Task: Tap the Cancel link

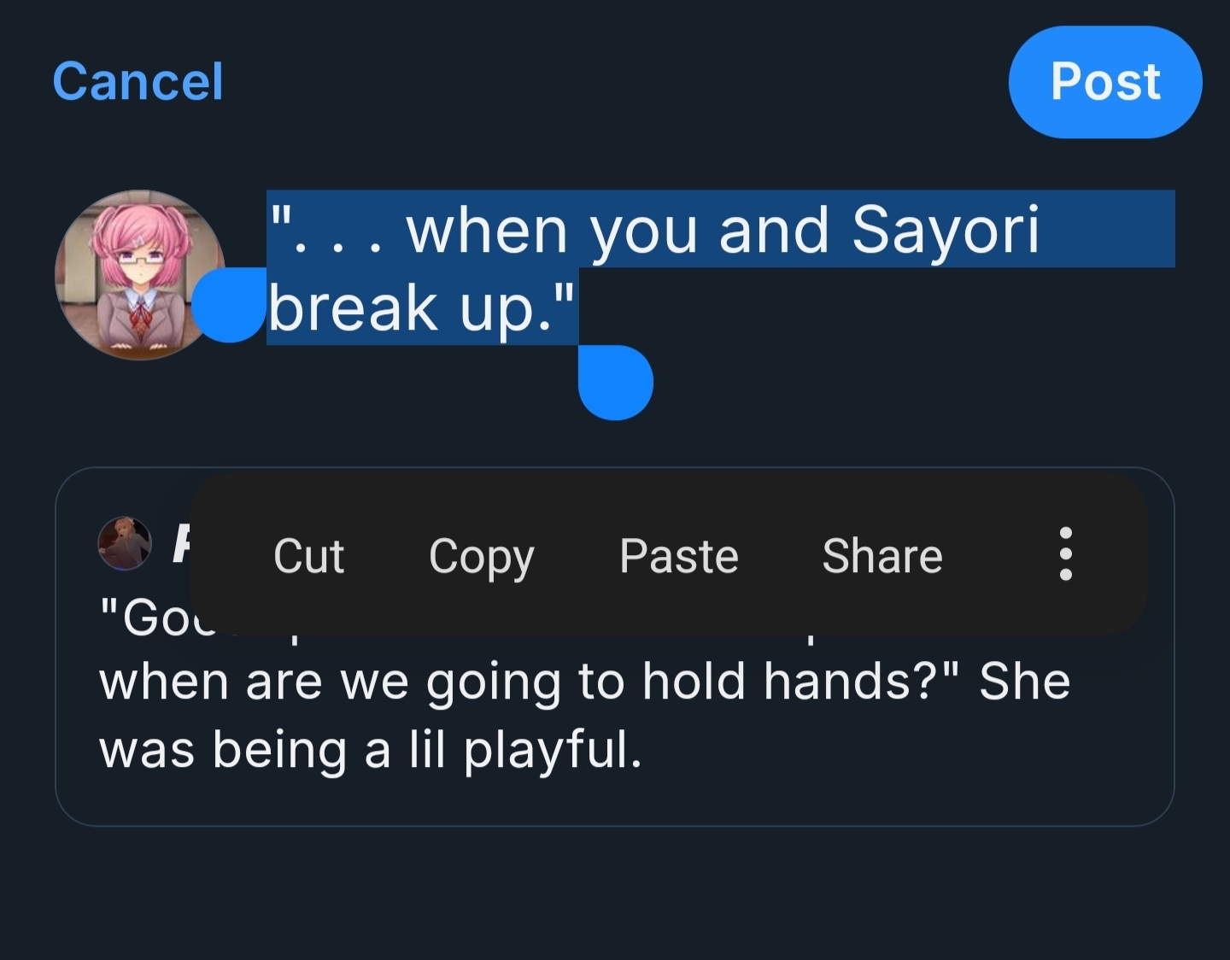Action: [138, 82]
